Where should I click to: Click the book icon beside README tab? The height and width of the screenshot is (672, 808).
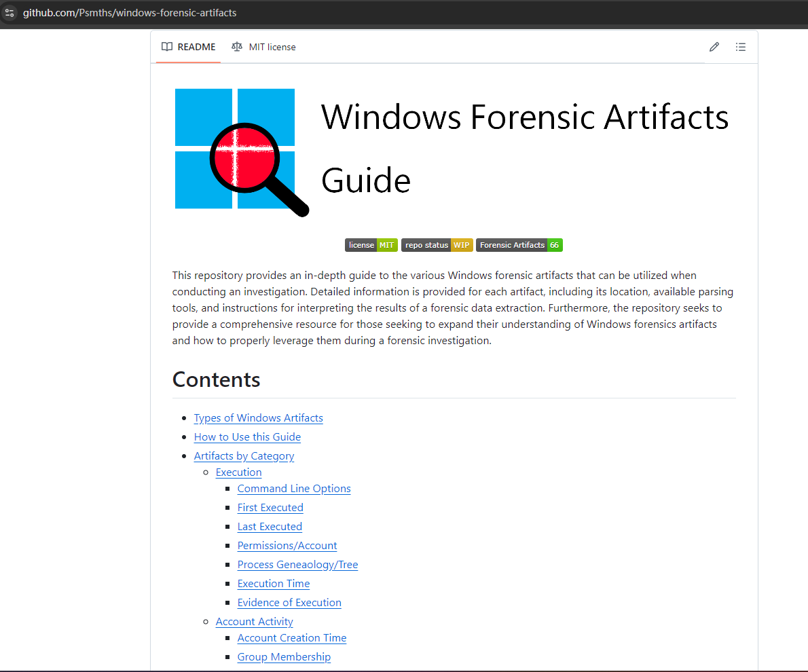pyautogui.click(x=167, y=47)
